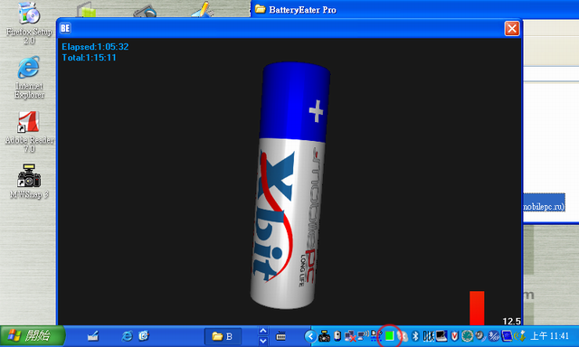
Task: Click the Elapsed:1:05:32 timer text
Action: (95, 47)
